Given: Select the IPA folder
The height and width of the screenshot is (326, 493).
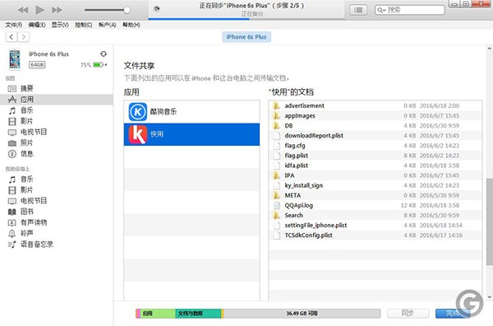Looking at the screenshot, I should [x=376, y=175].
